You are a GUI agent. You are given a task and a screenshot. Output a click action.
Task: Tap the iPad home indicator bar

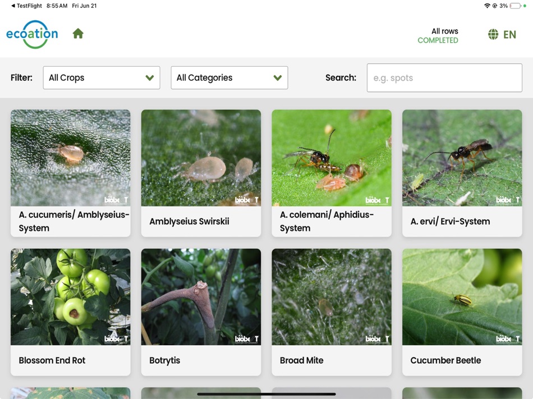click(x=266, y=395)
